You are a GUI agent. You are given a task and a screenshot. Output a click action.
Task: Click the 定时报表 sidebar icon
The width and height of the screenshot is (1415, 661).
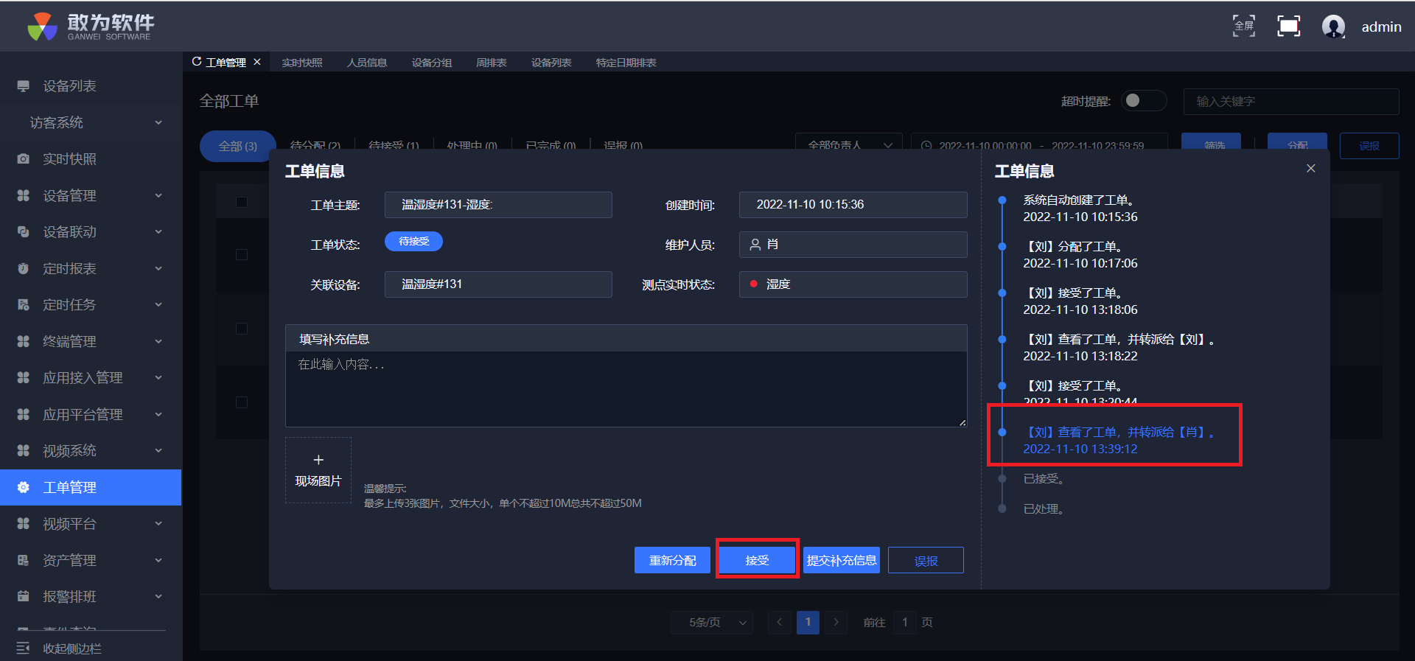24,268
